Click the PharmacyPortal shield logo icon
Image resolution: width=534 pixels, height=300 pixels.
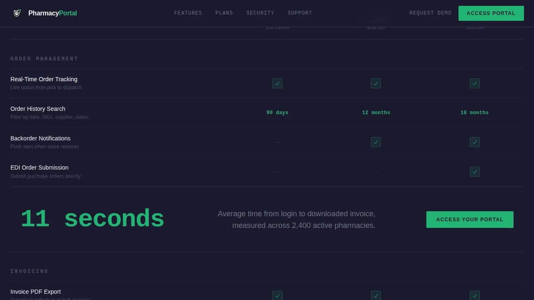coord(17,13)
